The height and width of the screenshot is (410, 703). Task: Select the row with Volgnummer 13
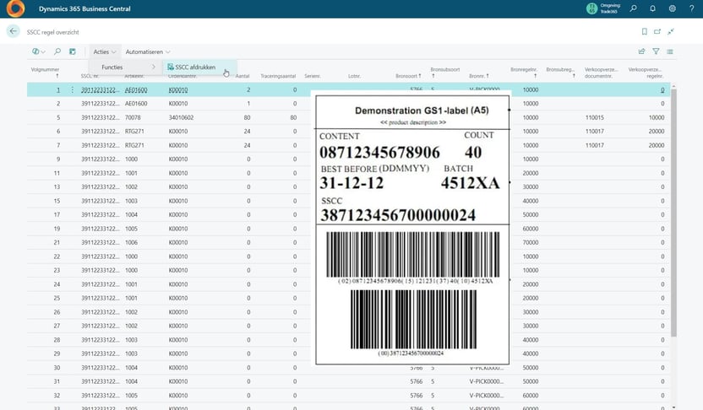(x=348, y=186)
